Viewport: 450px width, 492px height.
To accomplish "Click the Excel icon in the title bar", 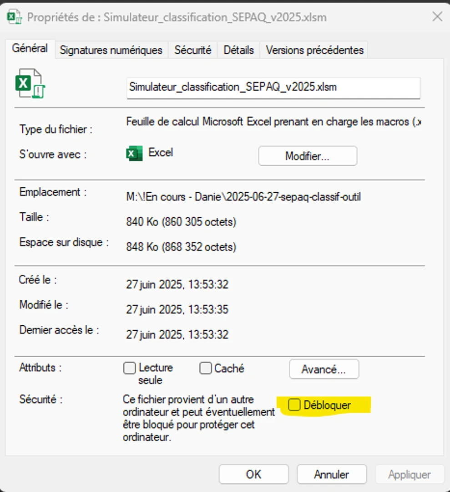I will [15, 18].
